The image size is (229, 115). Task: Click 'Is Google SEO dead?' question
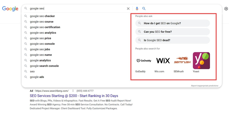(173, 40)
